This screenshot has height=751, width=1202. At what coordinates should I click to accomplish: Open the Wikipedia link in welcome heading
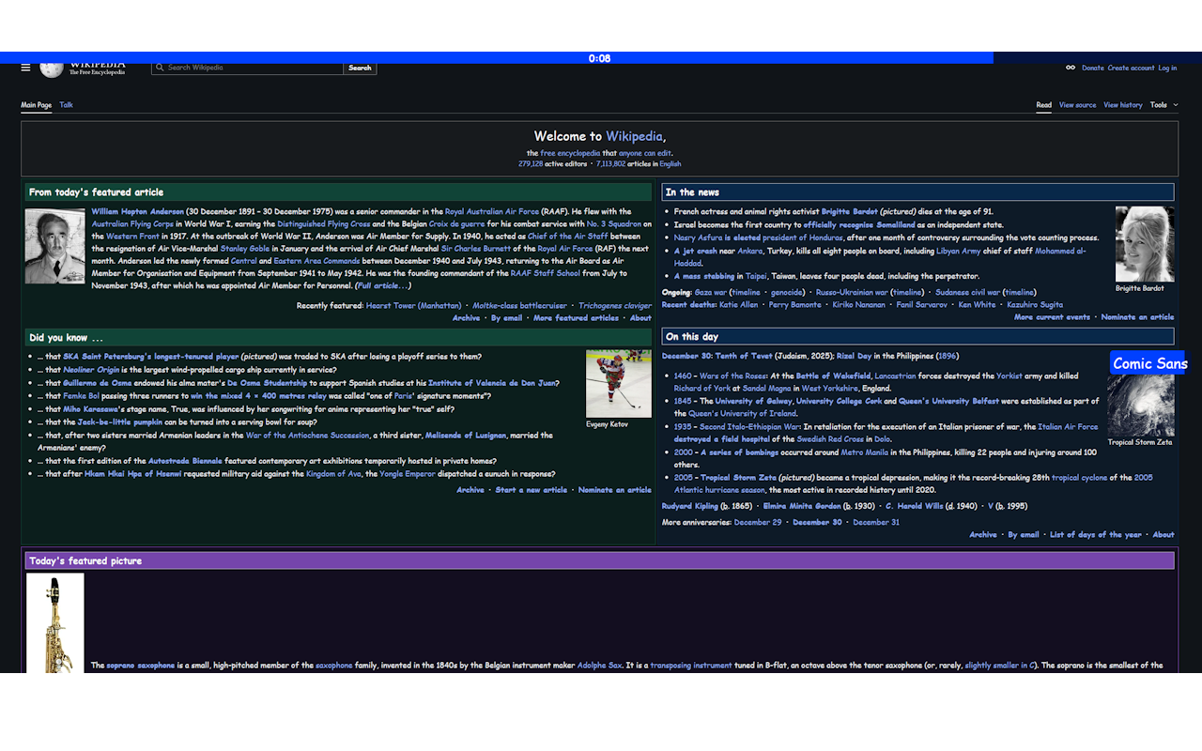tap(634, 136)
